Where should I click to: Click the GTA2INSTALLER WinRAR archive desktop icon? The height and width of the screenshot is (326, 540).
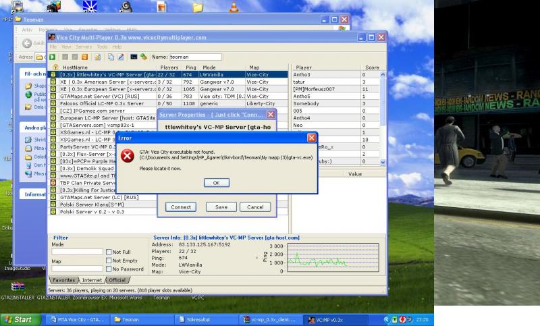tap(18, 287)
